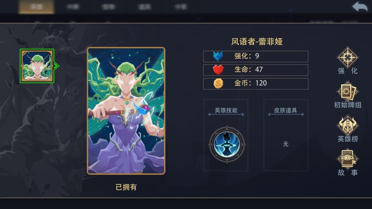The width and height of the screenshot is (372, 209).
Task: Open the 英雄榜 horned helmet icon
Action: click(347, 125)
